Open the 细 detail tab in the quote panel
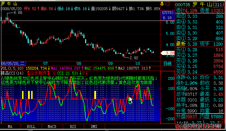The height and width of the screenshot is (131, 226). point(177,126)
